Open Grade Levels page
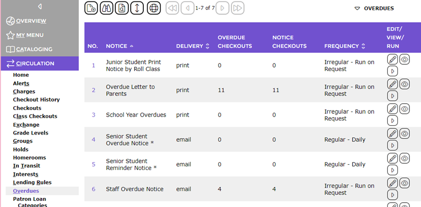Screen dimensions: 421x207 tap(31, 133)
